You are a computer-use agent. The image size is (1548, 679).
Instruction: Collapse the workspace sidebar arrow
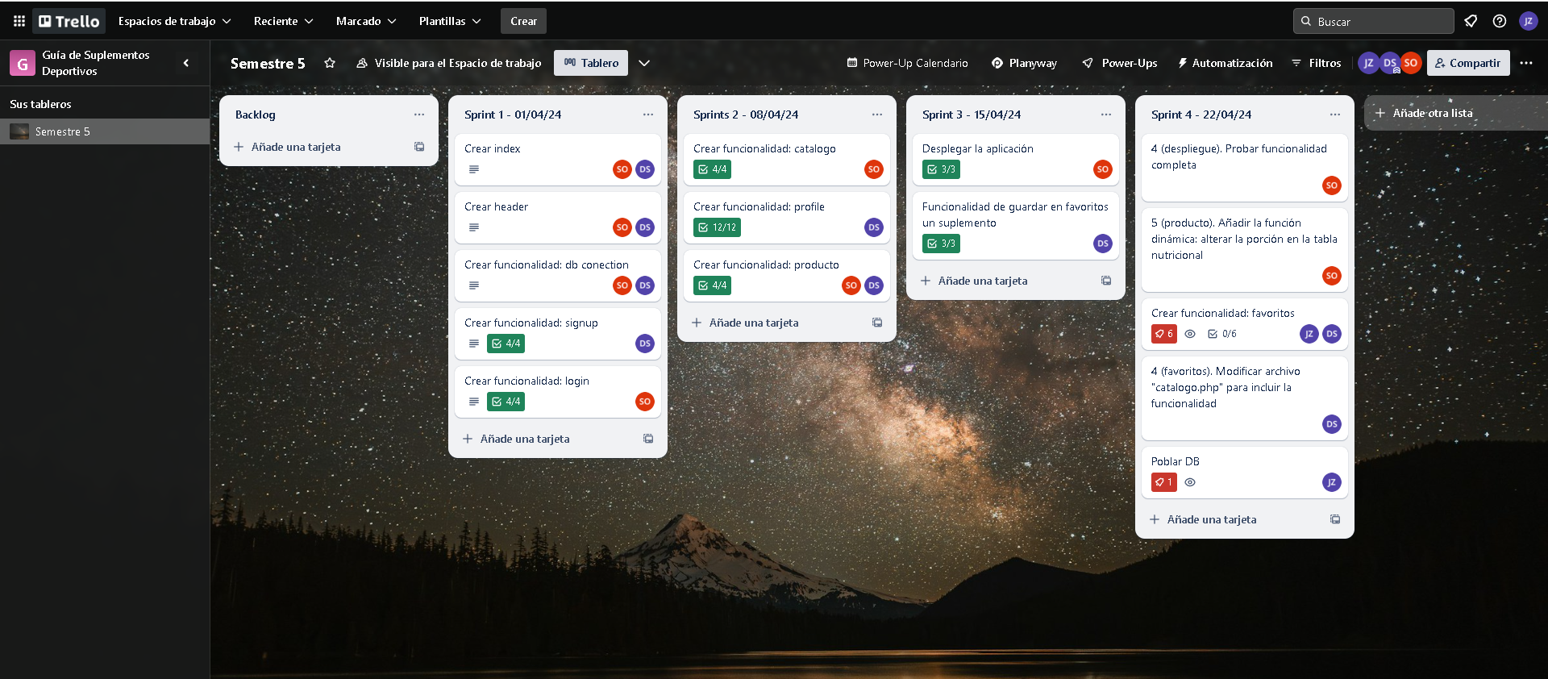[186, 63]
